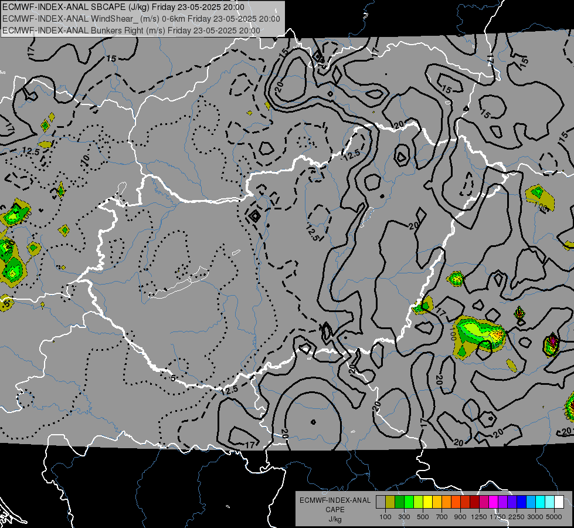Click the 100 value on legend scale
Image resolution: width=574 pixels, height=528 pixels.
tap(385, 517)
